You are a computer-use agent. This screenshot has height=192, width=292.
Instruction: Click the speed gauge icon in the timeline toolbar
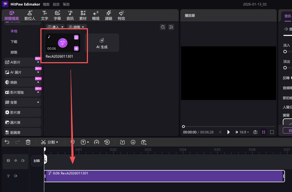(96, 142)
